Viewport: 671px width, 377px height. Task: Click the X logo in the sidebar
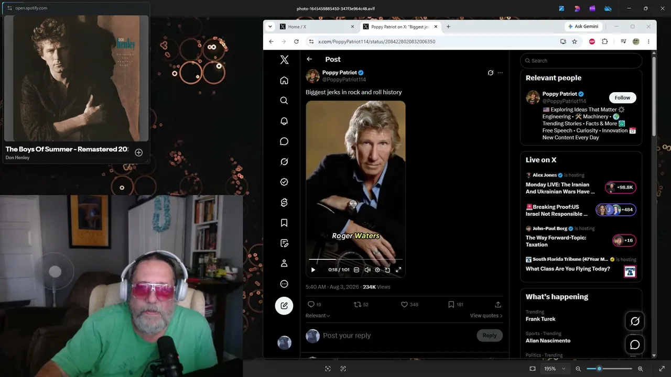(284, 60)
